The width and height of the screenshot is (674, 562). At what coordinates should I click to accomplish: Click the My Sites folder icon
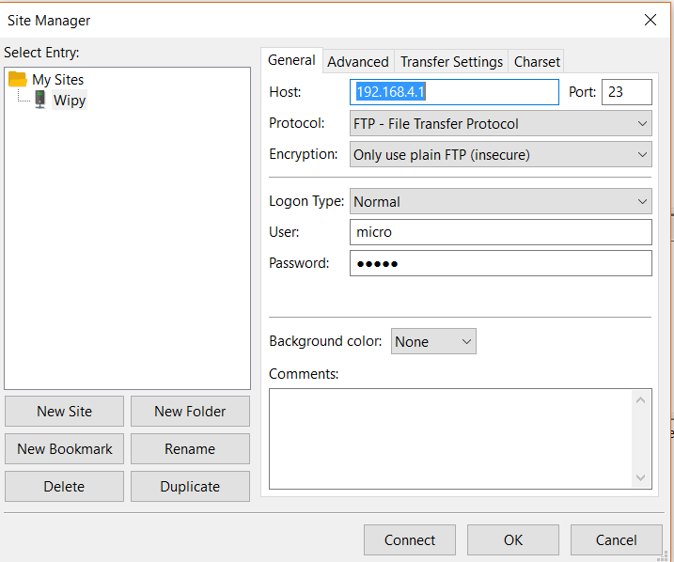click(x=18, y=80)
